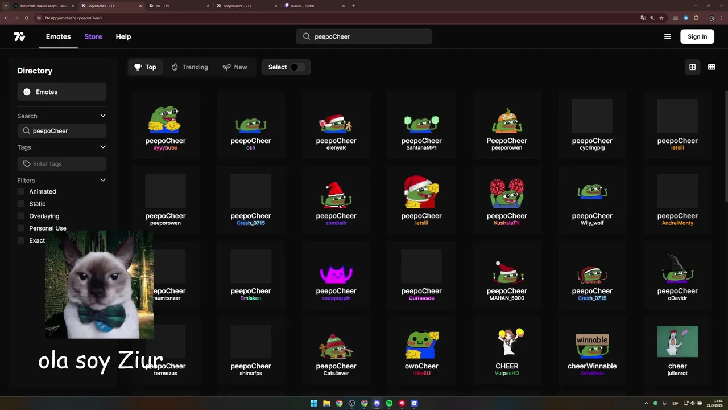Open the peepoCheer emote by zomballr
This screenshot has width=728, height=410.
click(336, 199)
